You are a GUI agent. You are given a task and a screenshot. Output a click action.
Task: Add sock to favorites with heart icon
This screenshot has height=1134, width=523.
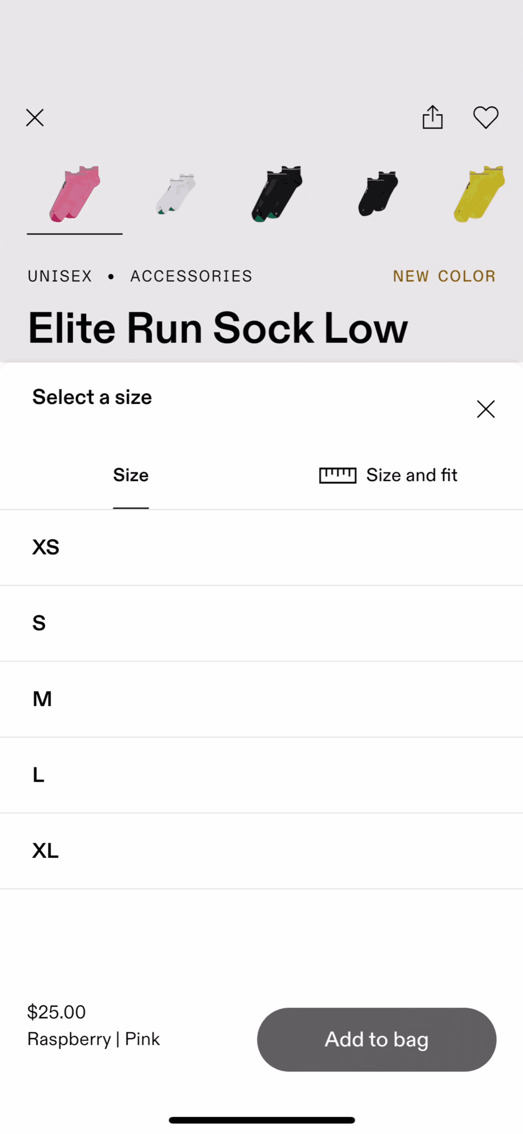(x=486, y=118)
